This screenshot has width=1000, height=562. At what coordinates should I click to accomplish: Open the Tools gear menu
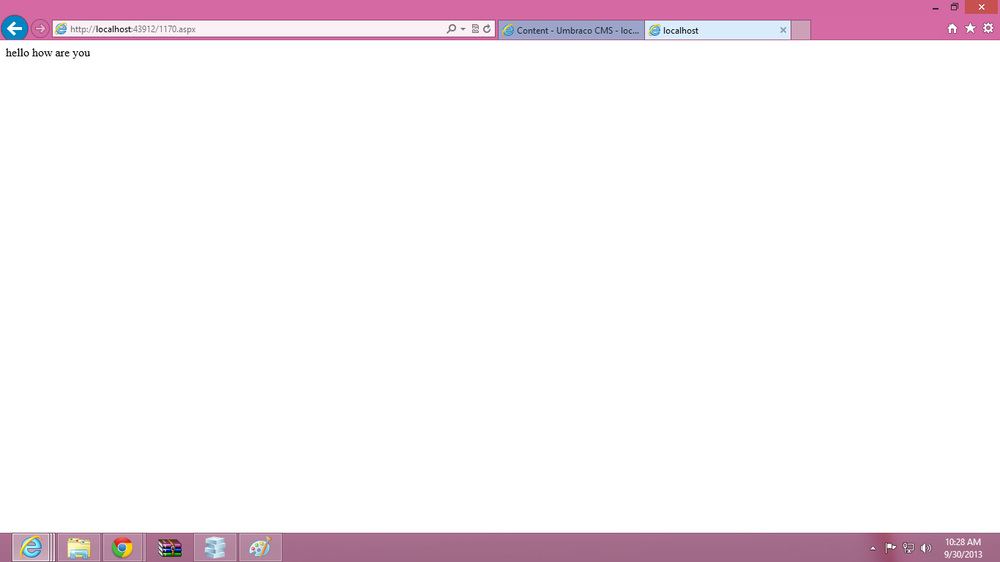(x=988, y=29)
